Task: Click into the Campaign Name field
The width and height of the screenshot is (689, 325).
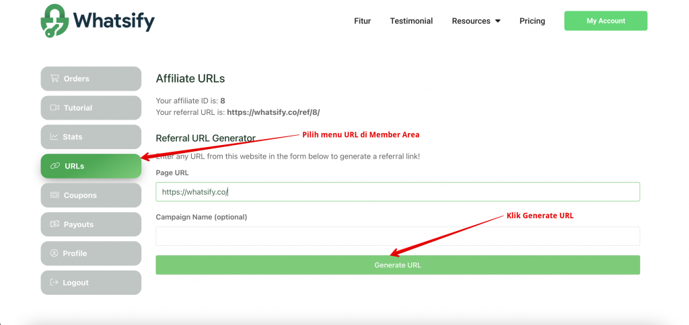Action: [397, 236]
